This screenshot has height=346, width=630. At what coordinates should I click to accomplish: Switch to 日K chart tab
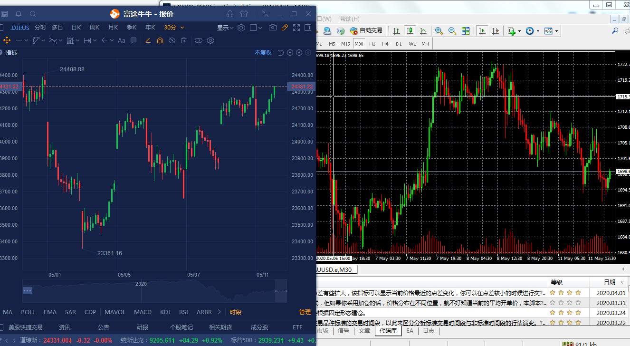tap(76, 28)
